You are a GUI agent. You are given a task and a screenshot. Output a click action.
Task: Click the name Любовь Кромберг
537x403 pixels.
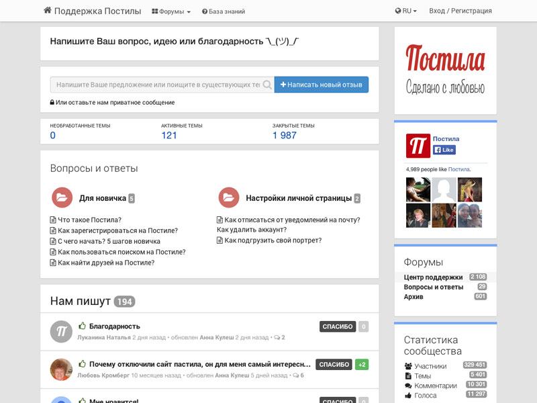(103, 375)
